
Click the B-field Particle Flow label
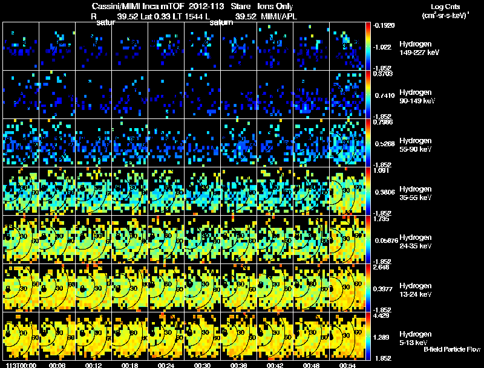click(452, 349)
